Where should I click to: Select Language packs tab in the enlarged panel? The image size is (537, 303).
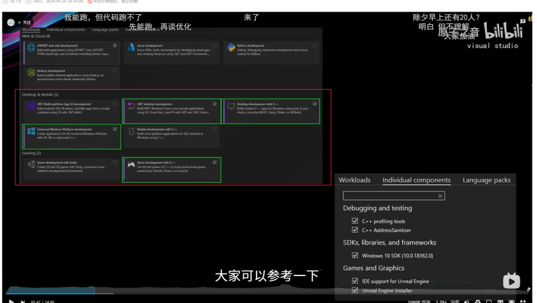coord(486,180)
